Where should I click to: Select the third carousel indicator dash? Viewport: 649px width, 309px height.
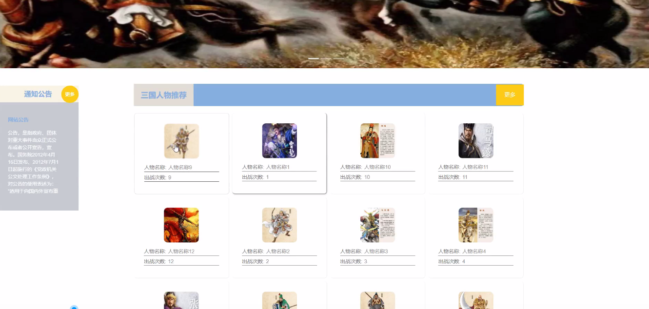point(338,58)
